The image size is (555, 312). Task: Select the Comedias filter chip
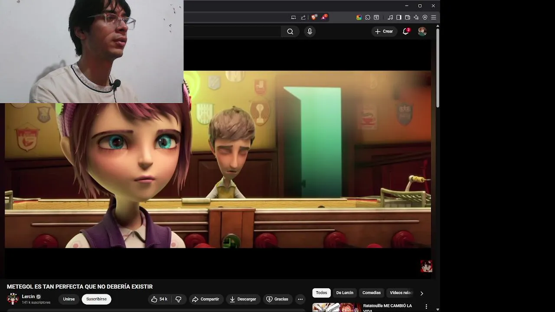tap(372, 293)
